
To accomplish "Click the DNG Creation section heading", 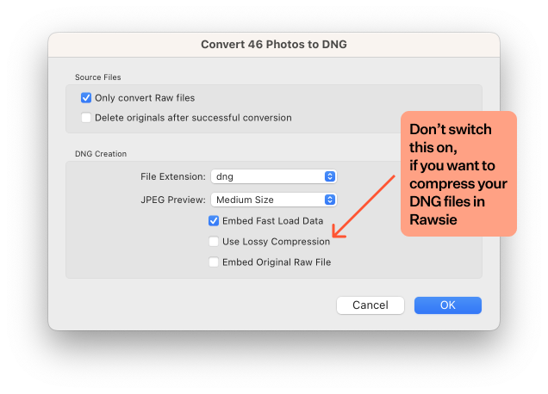I will tap(101, 154).
